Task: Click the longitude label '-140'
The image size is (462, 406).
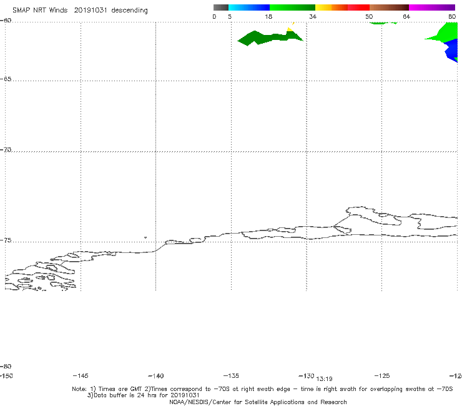Action: pos(156,375)
